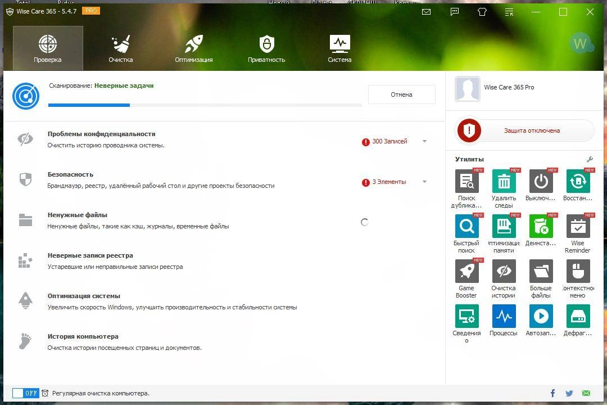
Task: Launch Большие файлы utility
Action: coord(541,271)
